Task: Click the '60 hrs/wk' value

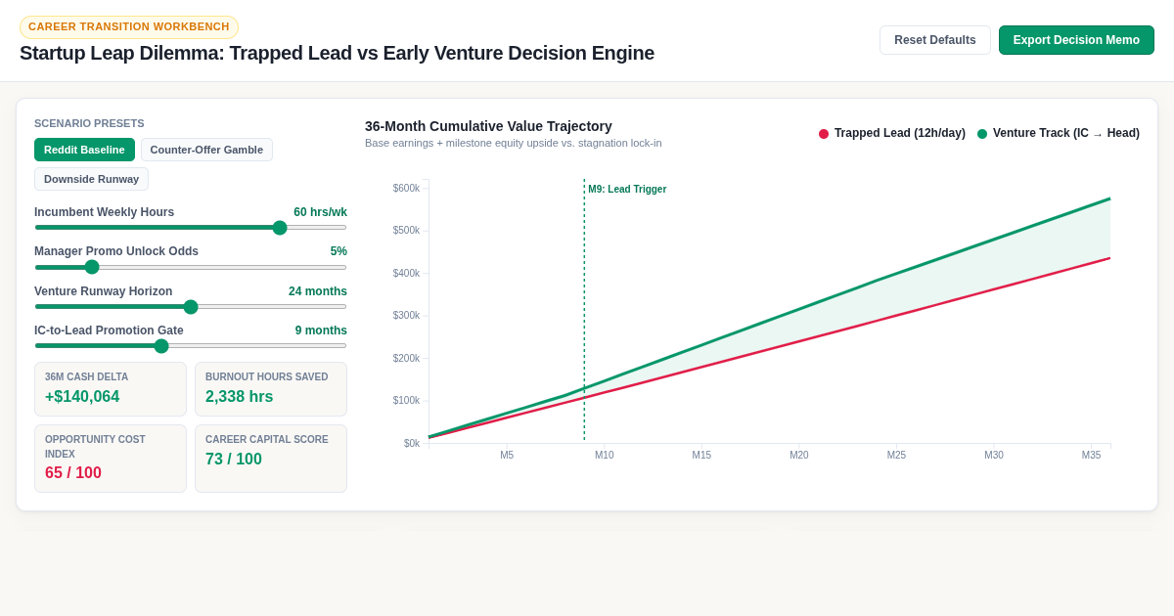Action: (320, 212)
